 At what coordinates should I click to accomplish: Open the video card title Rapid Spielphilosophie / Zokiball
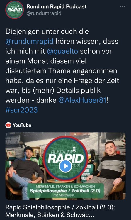pos(60,207)
